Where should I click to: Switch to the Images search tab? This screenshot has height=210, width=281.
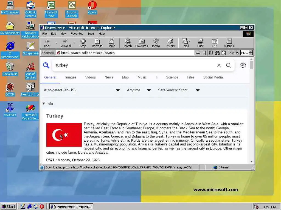click(x=71, y=77)
